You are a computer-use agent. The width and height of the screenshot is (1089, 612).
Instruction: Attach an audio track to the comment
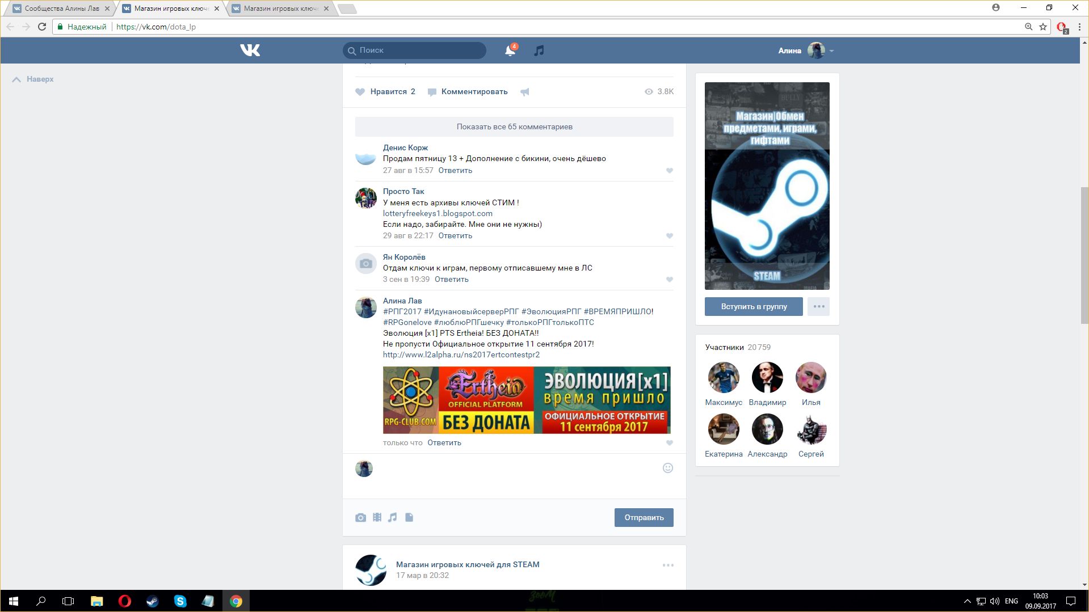[393, 517]
